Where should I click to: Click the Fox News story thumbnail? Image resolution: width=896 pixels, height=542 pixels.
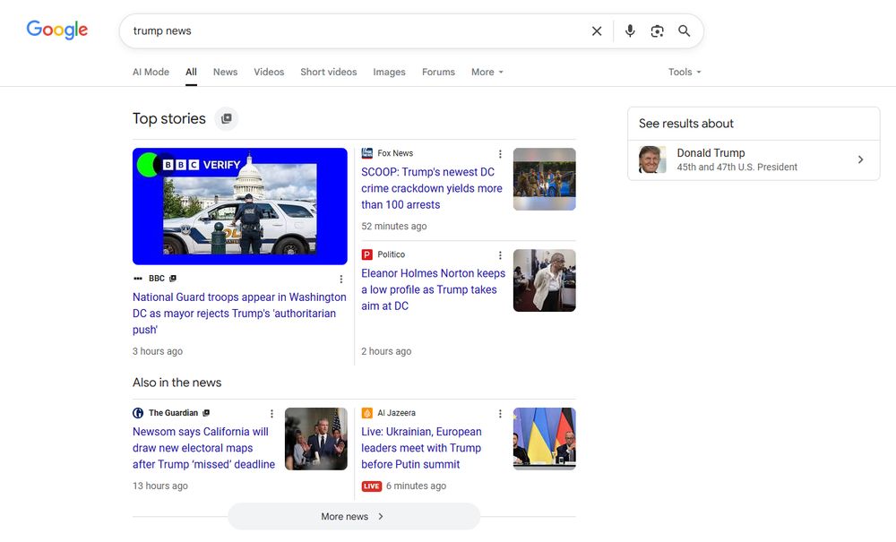[x=545, y=179]
